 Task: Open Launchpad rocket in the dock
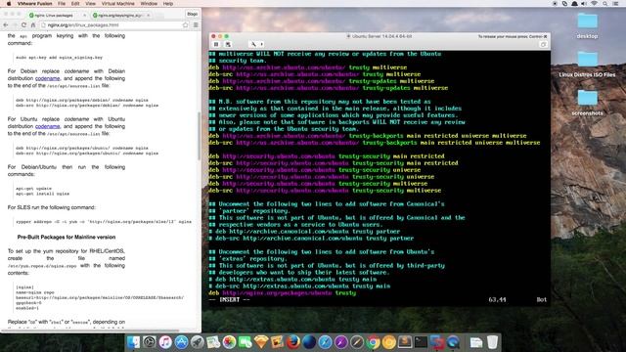(x=198, y=342)
